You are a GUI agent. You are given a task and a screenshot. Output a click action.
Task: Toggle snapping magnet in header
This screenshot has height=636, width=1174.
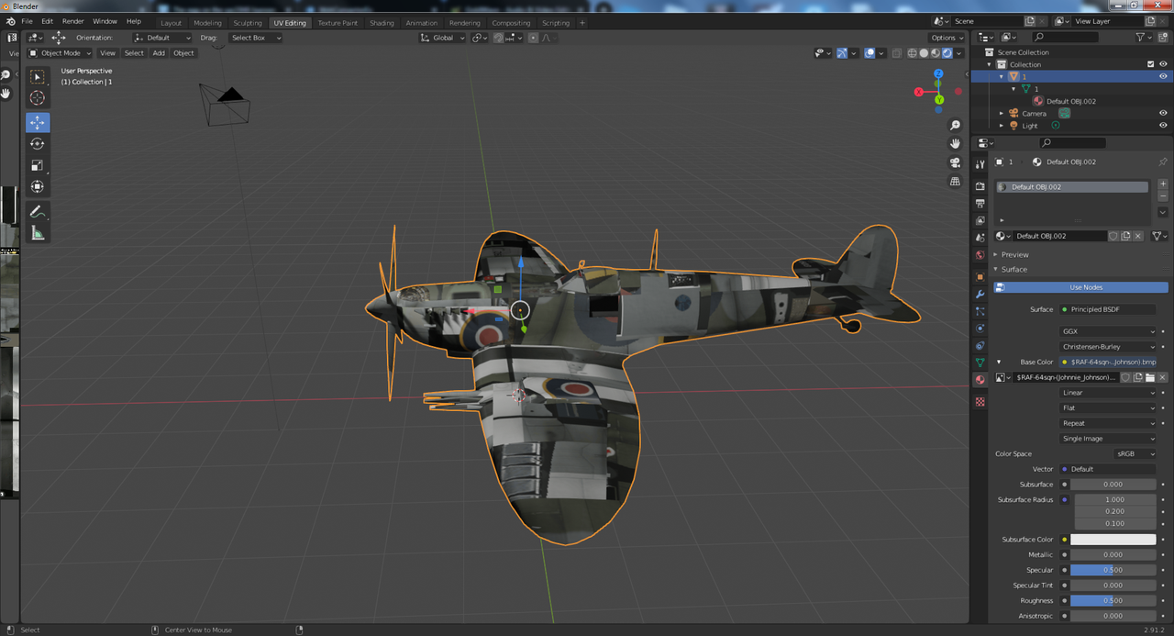[x=498, y=38]
